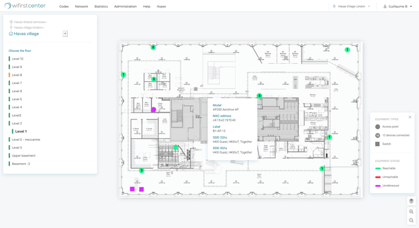419x228 pixels.
Task: Click the Havas village home icon
Action: click(11, 34)
